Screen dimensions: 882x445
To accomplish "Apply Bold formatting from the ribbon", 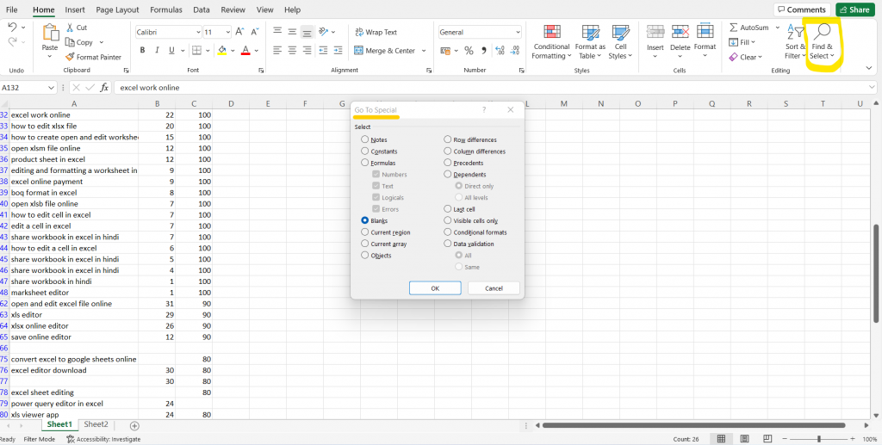I will [x=142, y=51].
